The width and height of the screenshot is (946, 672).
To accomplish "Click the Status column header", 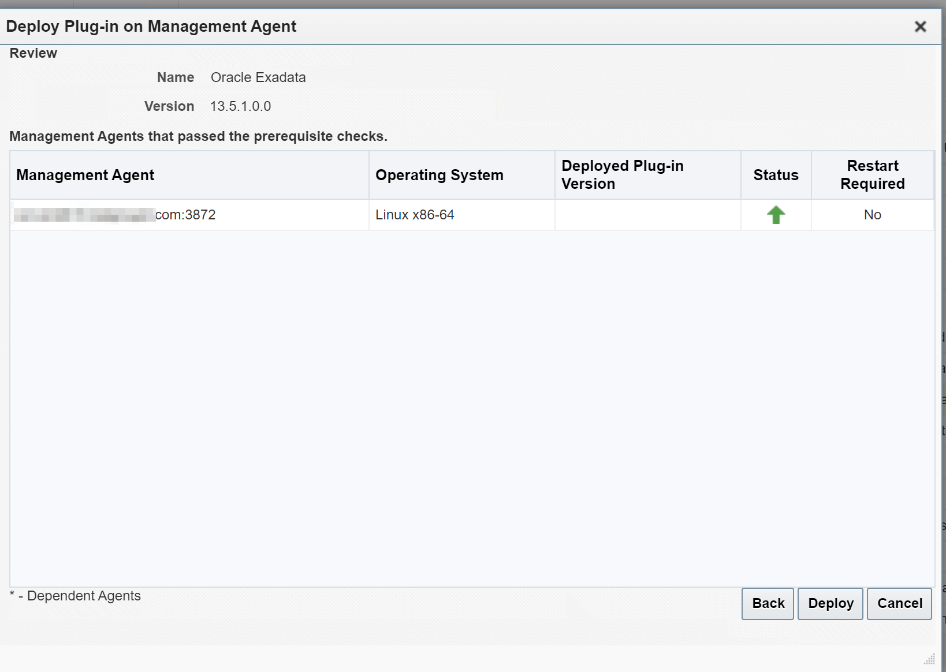I will [776, 175].
